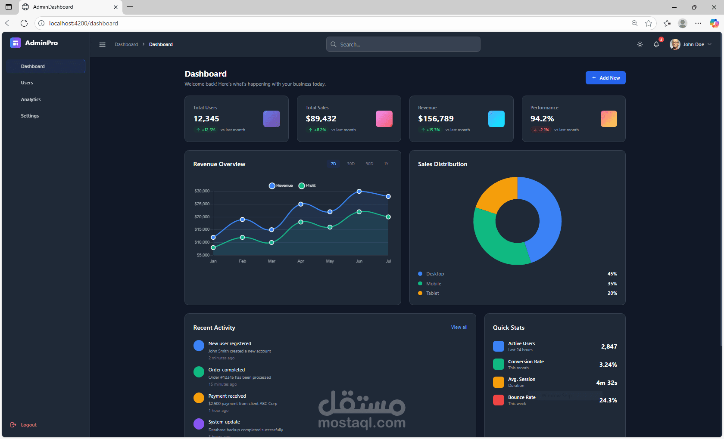724x439 pixels.
Task: Click the "12,345" Total Users value
Action: [x=206, y=119]
